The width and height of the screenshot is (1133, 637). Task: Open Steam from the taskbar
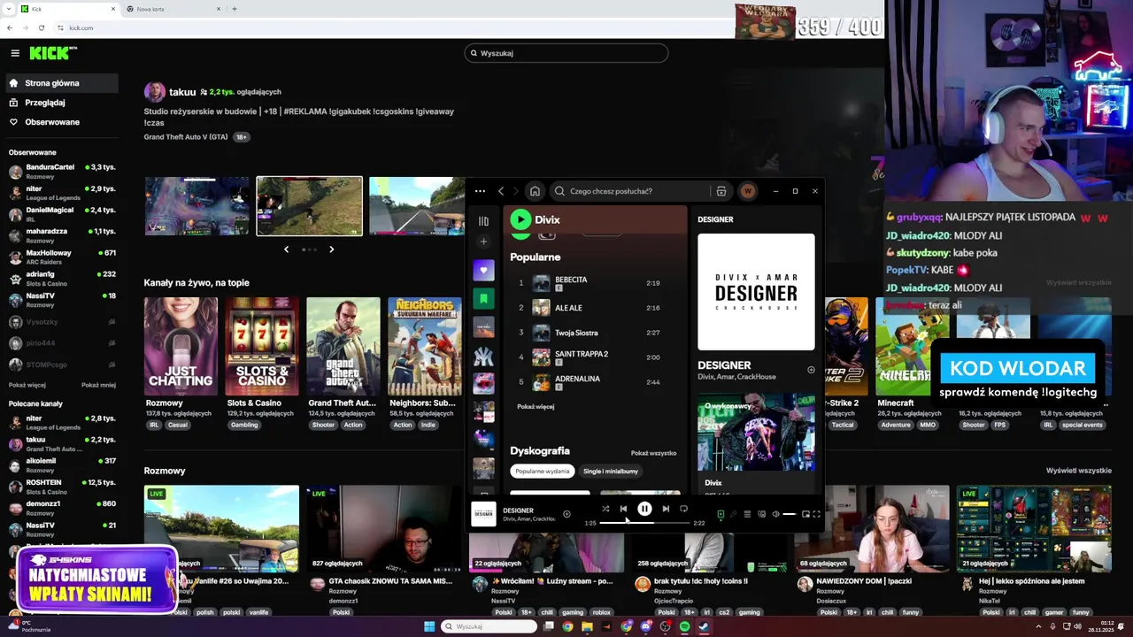[x=704, y=626]
